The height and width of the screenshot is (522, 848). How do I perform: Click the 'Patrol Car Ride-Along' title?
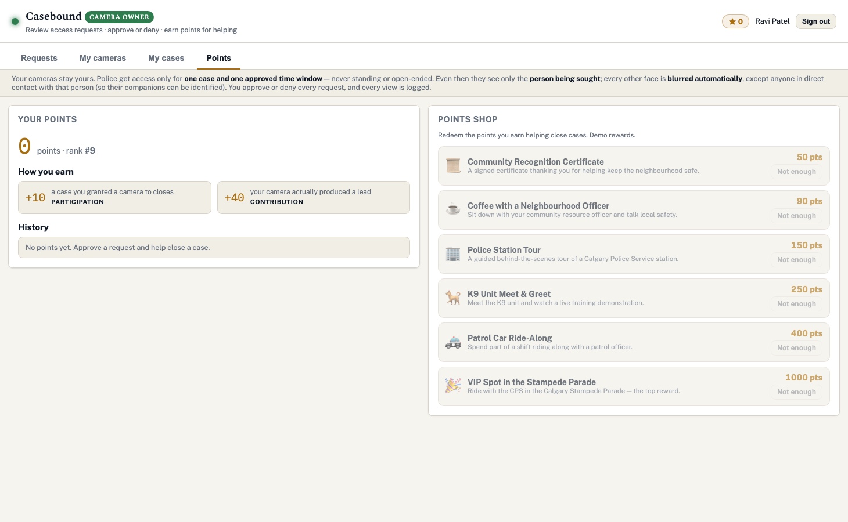click(510, 338)
